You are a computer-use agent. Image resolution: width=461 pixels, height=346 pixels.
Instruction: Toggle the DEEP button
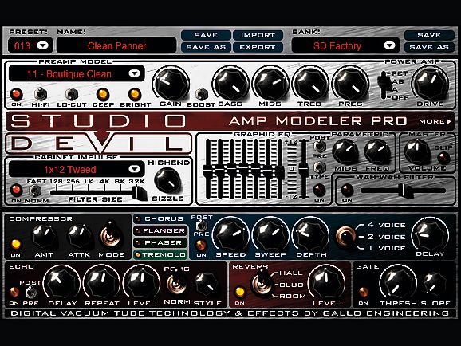(x=103, y=94)
